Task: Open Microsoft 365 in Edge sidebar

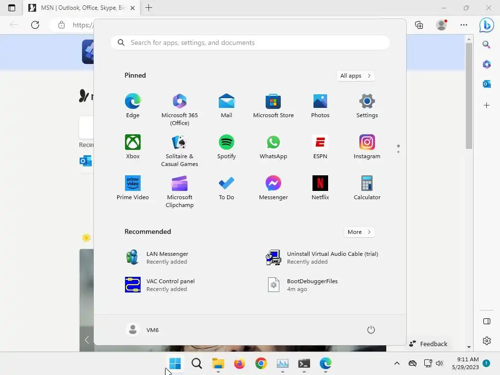Action: [x=486, y=64]
